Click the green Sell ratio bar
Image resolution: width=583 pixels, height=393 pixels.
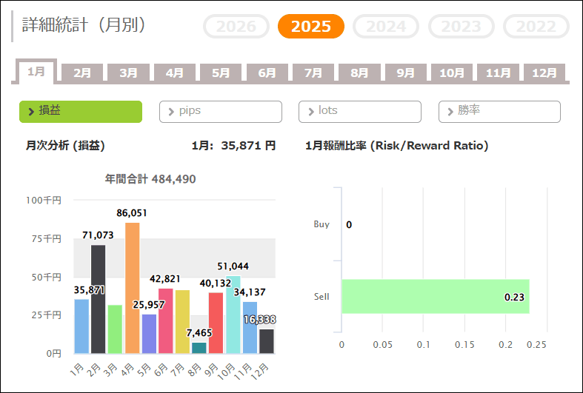click(435, 296)
